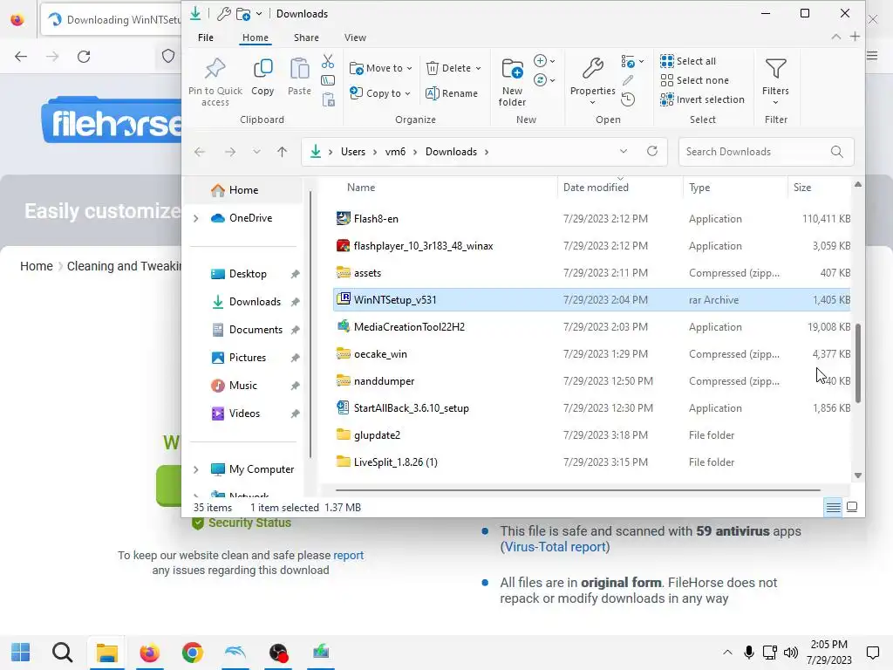893x670 pixels.
Task: Click the Paste shortcut icon
Action: (328, 100)
